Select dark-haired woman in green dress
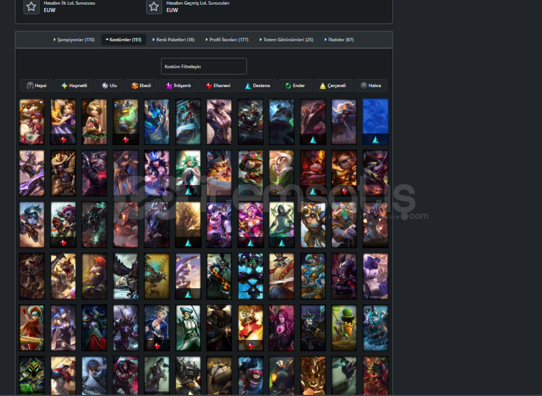Image resolution: width=542 pixels, height=396 pixels. (282, 225)
